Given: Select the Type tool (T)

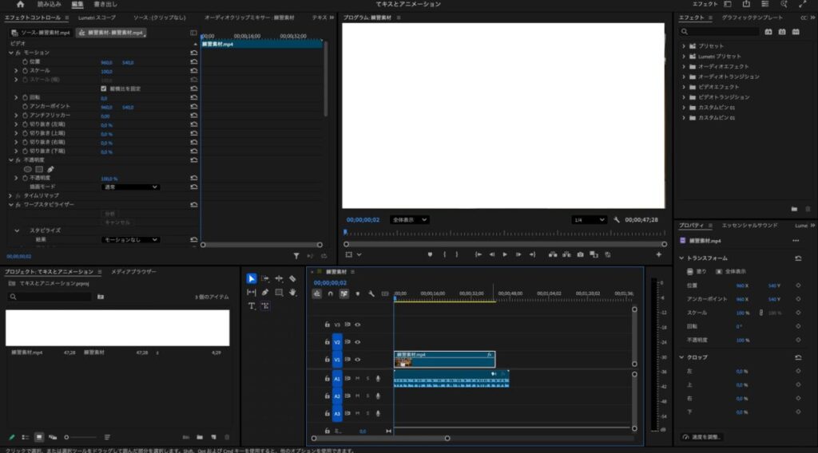Looking at the screenshot, I should tap(251, 305).
